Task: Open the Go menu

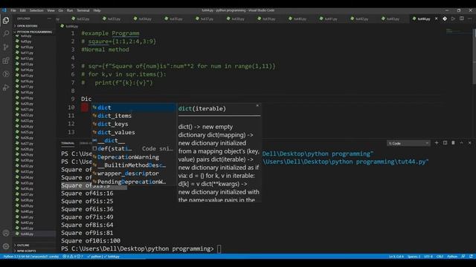Action: pyautogui.click(x=61, y=10)
